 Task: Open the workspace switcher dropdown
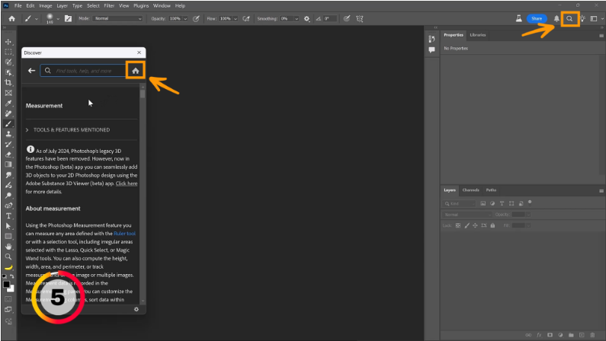coord(595,18)
